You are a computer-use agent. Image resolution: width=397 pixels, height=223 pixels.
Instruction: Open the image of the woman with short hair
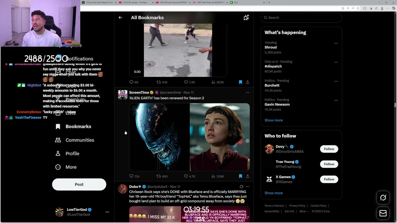pos(220,137)
